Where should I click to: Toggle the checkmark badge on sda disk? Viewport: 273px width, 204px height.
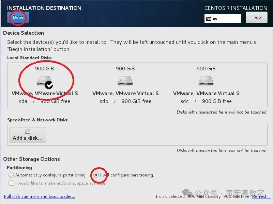[49, 85]
